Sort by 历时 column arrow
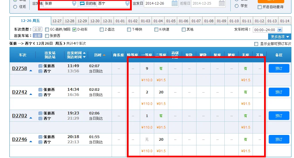 104,55
